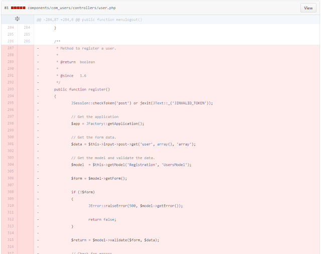Click the $data = $this->input->post->get line

133,144
